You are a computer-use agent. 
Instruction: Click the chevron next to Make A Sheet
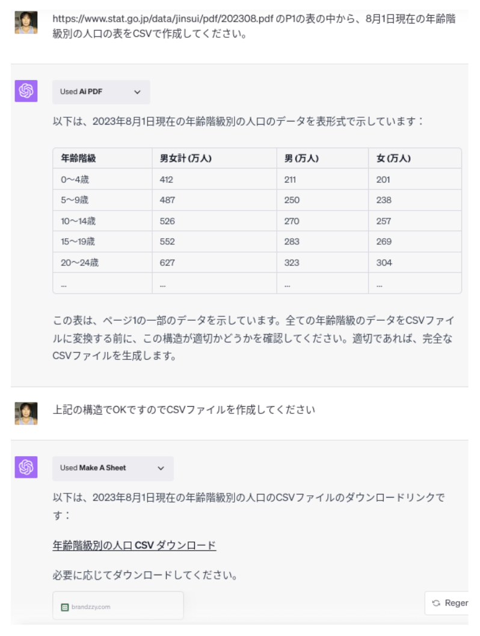[x=161, y=468]
